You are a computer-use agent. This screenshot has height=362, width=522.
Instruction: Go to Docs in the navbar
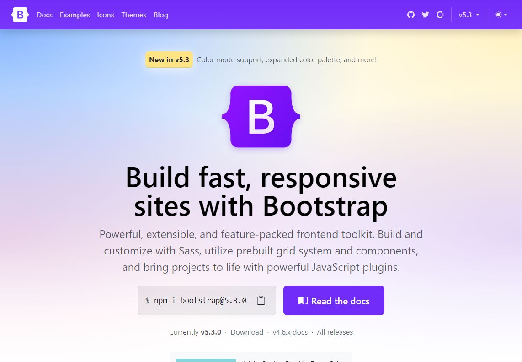coord(45,15)
